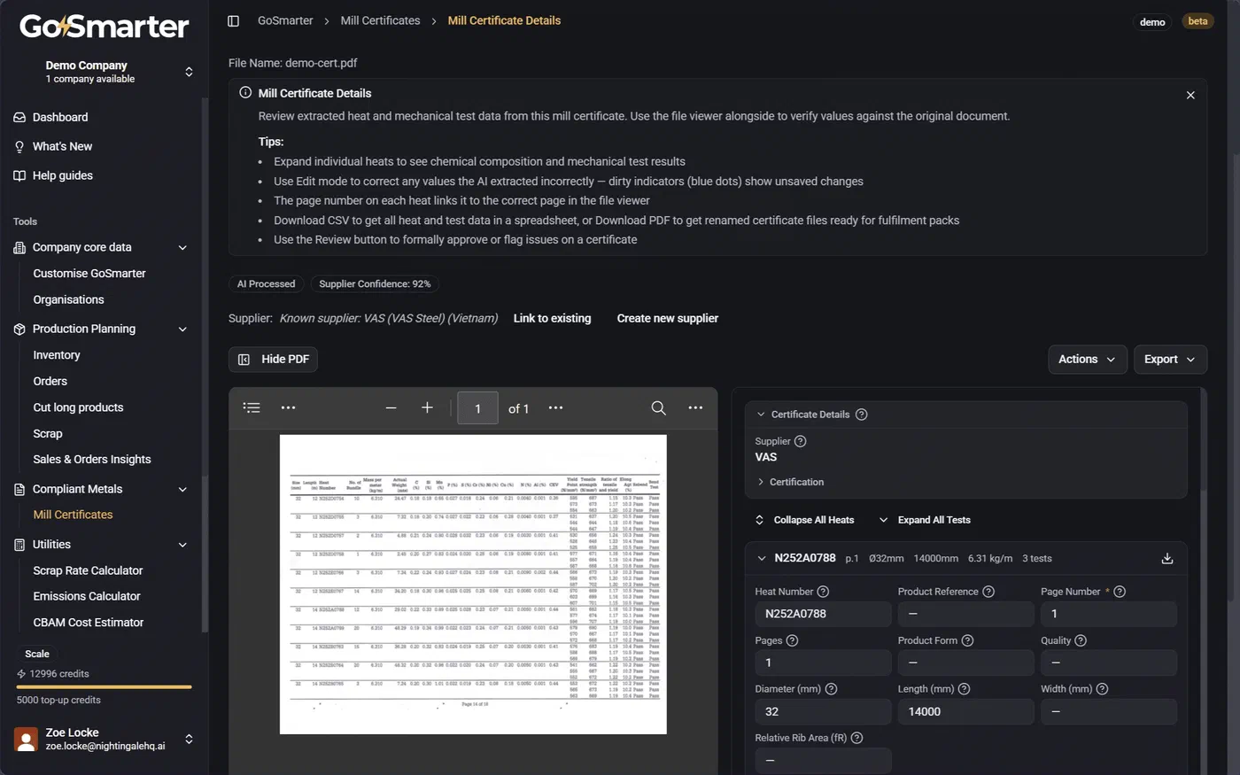Click help icon beside Diameter (mm)
The image size is (1240, 775).
tap(831, 689)
